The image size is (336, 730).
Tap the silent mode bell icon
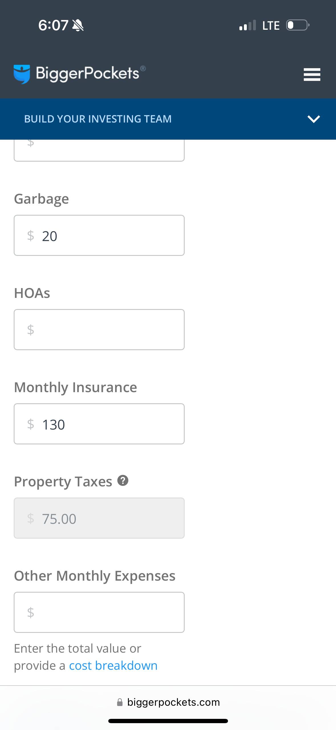coord(78,25)
